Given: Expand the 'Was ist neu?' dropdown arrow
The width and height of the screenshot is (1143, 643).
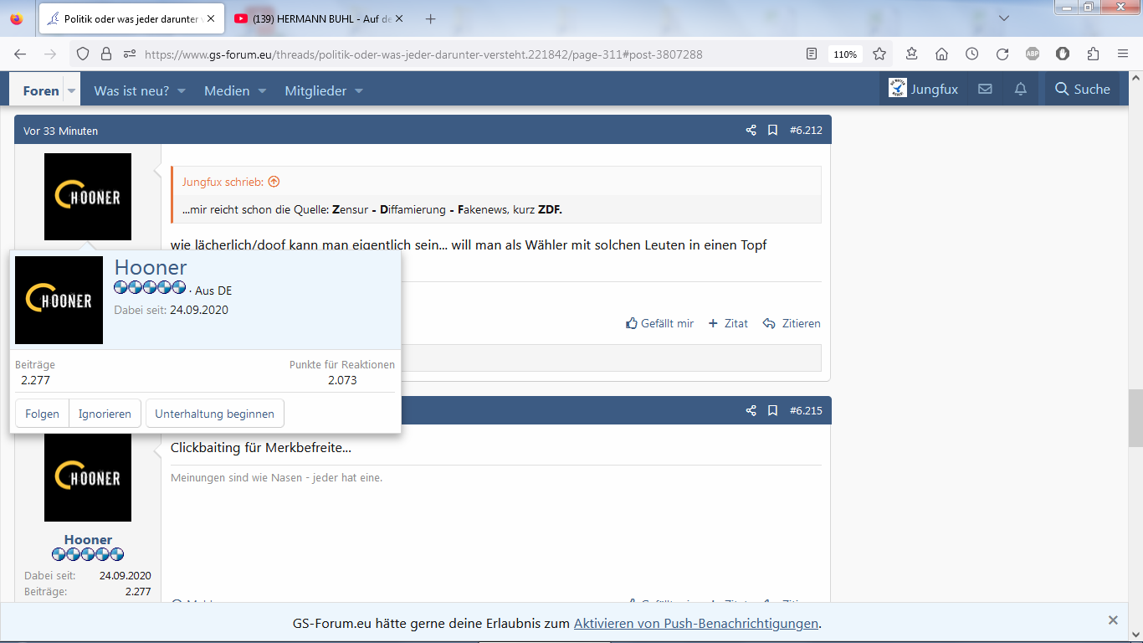Looking at the screenshot, I should coord(182,90).
